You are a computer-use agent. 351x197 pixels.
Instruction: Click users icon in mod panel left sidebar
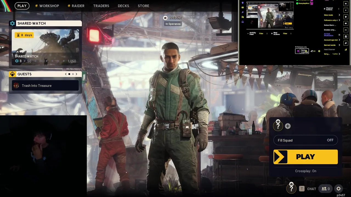pos(243,17)
